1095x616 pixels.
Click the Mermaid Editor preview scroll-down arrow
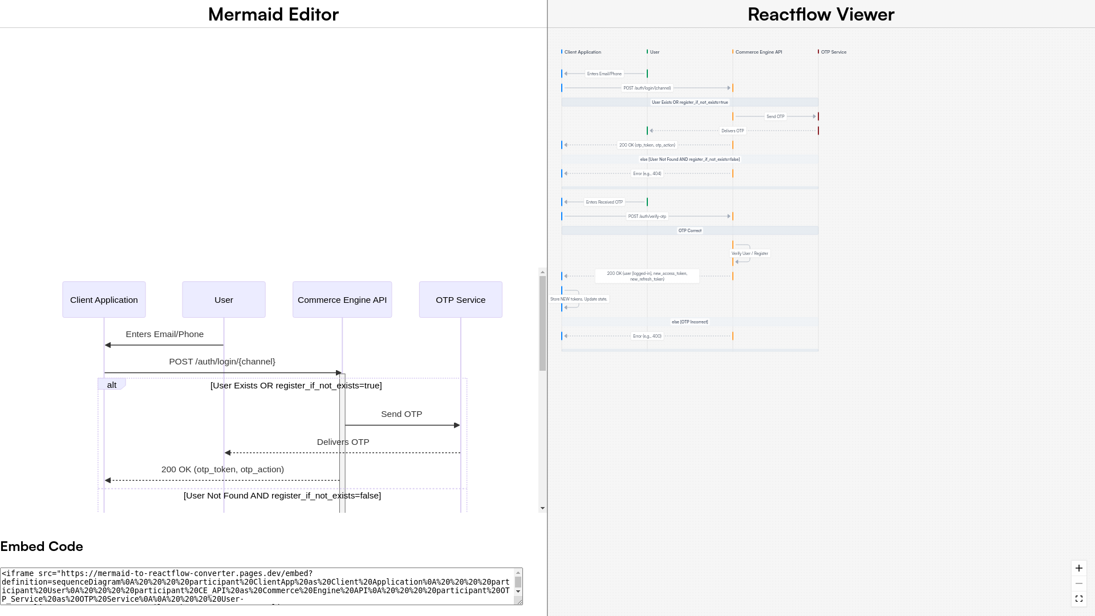pyautogui.click(x=542, y=508)
